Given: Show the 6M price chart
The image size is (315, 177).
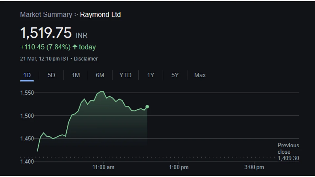Looking at the screenshot, I should coord(100,75).
